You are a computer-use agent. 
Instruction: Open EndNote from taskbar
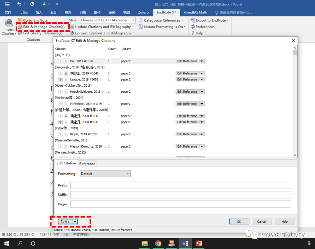click(x=171, y=243)
